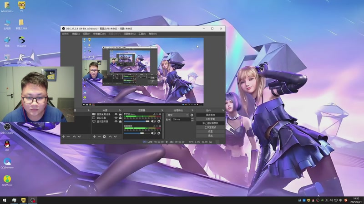Click the 桌面音频 volume slider
The image size is (364, 204).
136,133
